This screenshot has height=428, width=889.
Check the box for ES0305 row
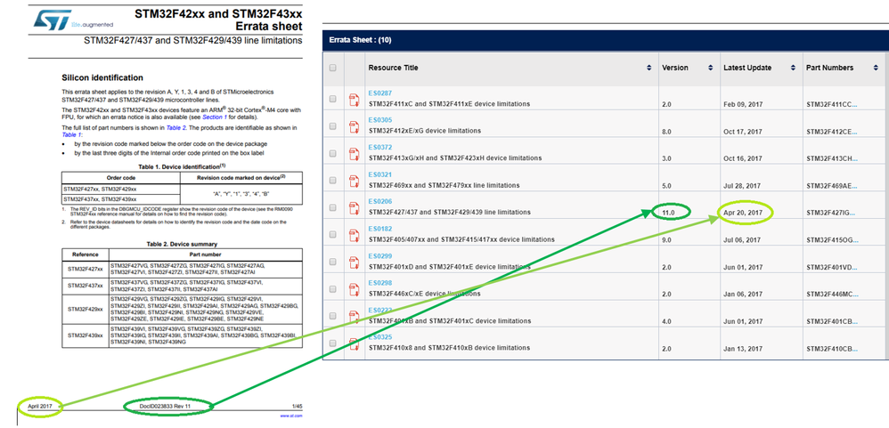tap(333, 126)
